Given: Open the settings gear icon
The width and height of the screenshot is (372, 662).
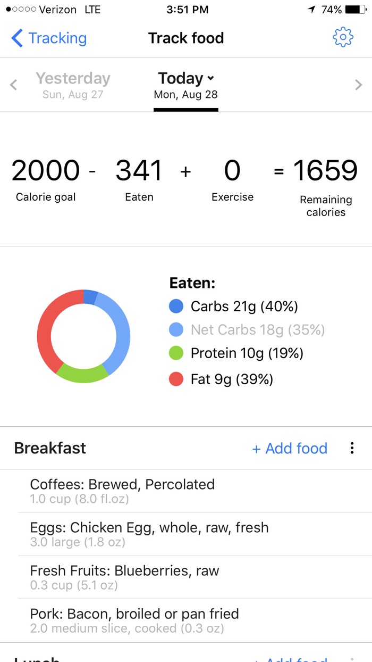Looking at the screenshot, I should tap(343, 37).
